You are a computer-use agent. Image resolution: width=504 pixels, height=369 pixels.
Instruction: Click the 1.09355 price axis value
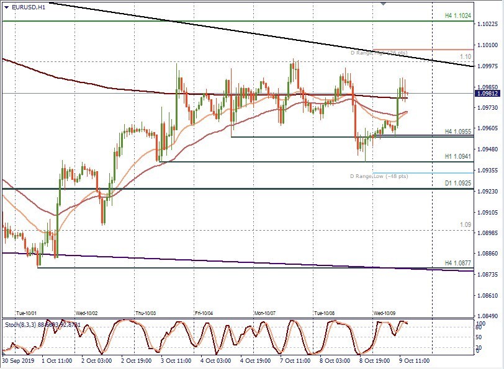click(x=488, y=170)
